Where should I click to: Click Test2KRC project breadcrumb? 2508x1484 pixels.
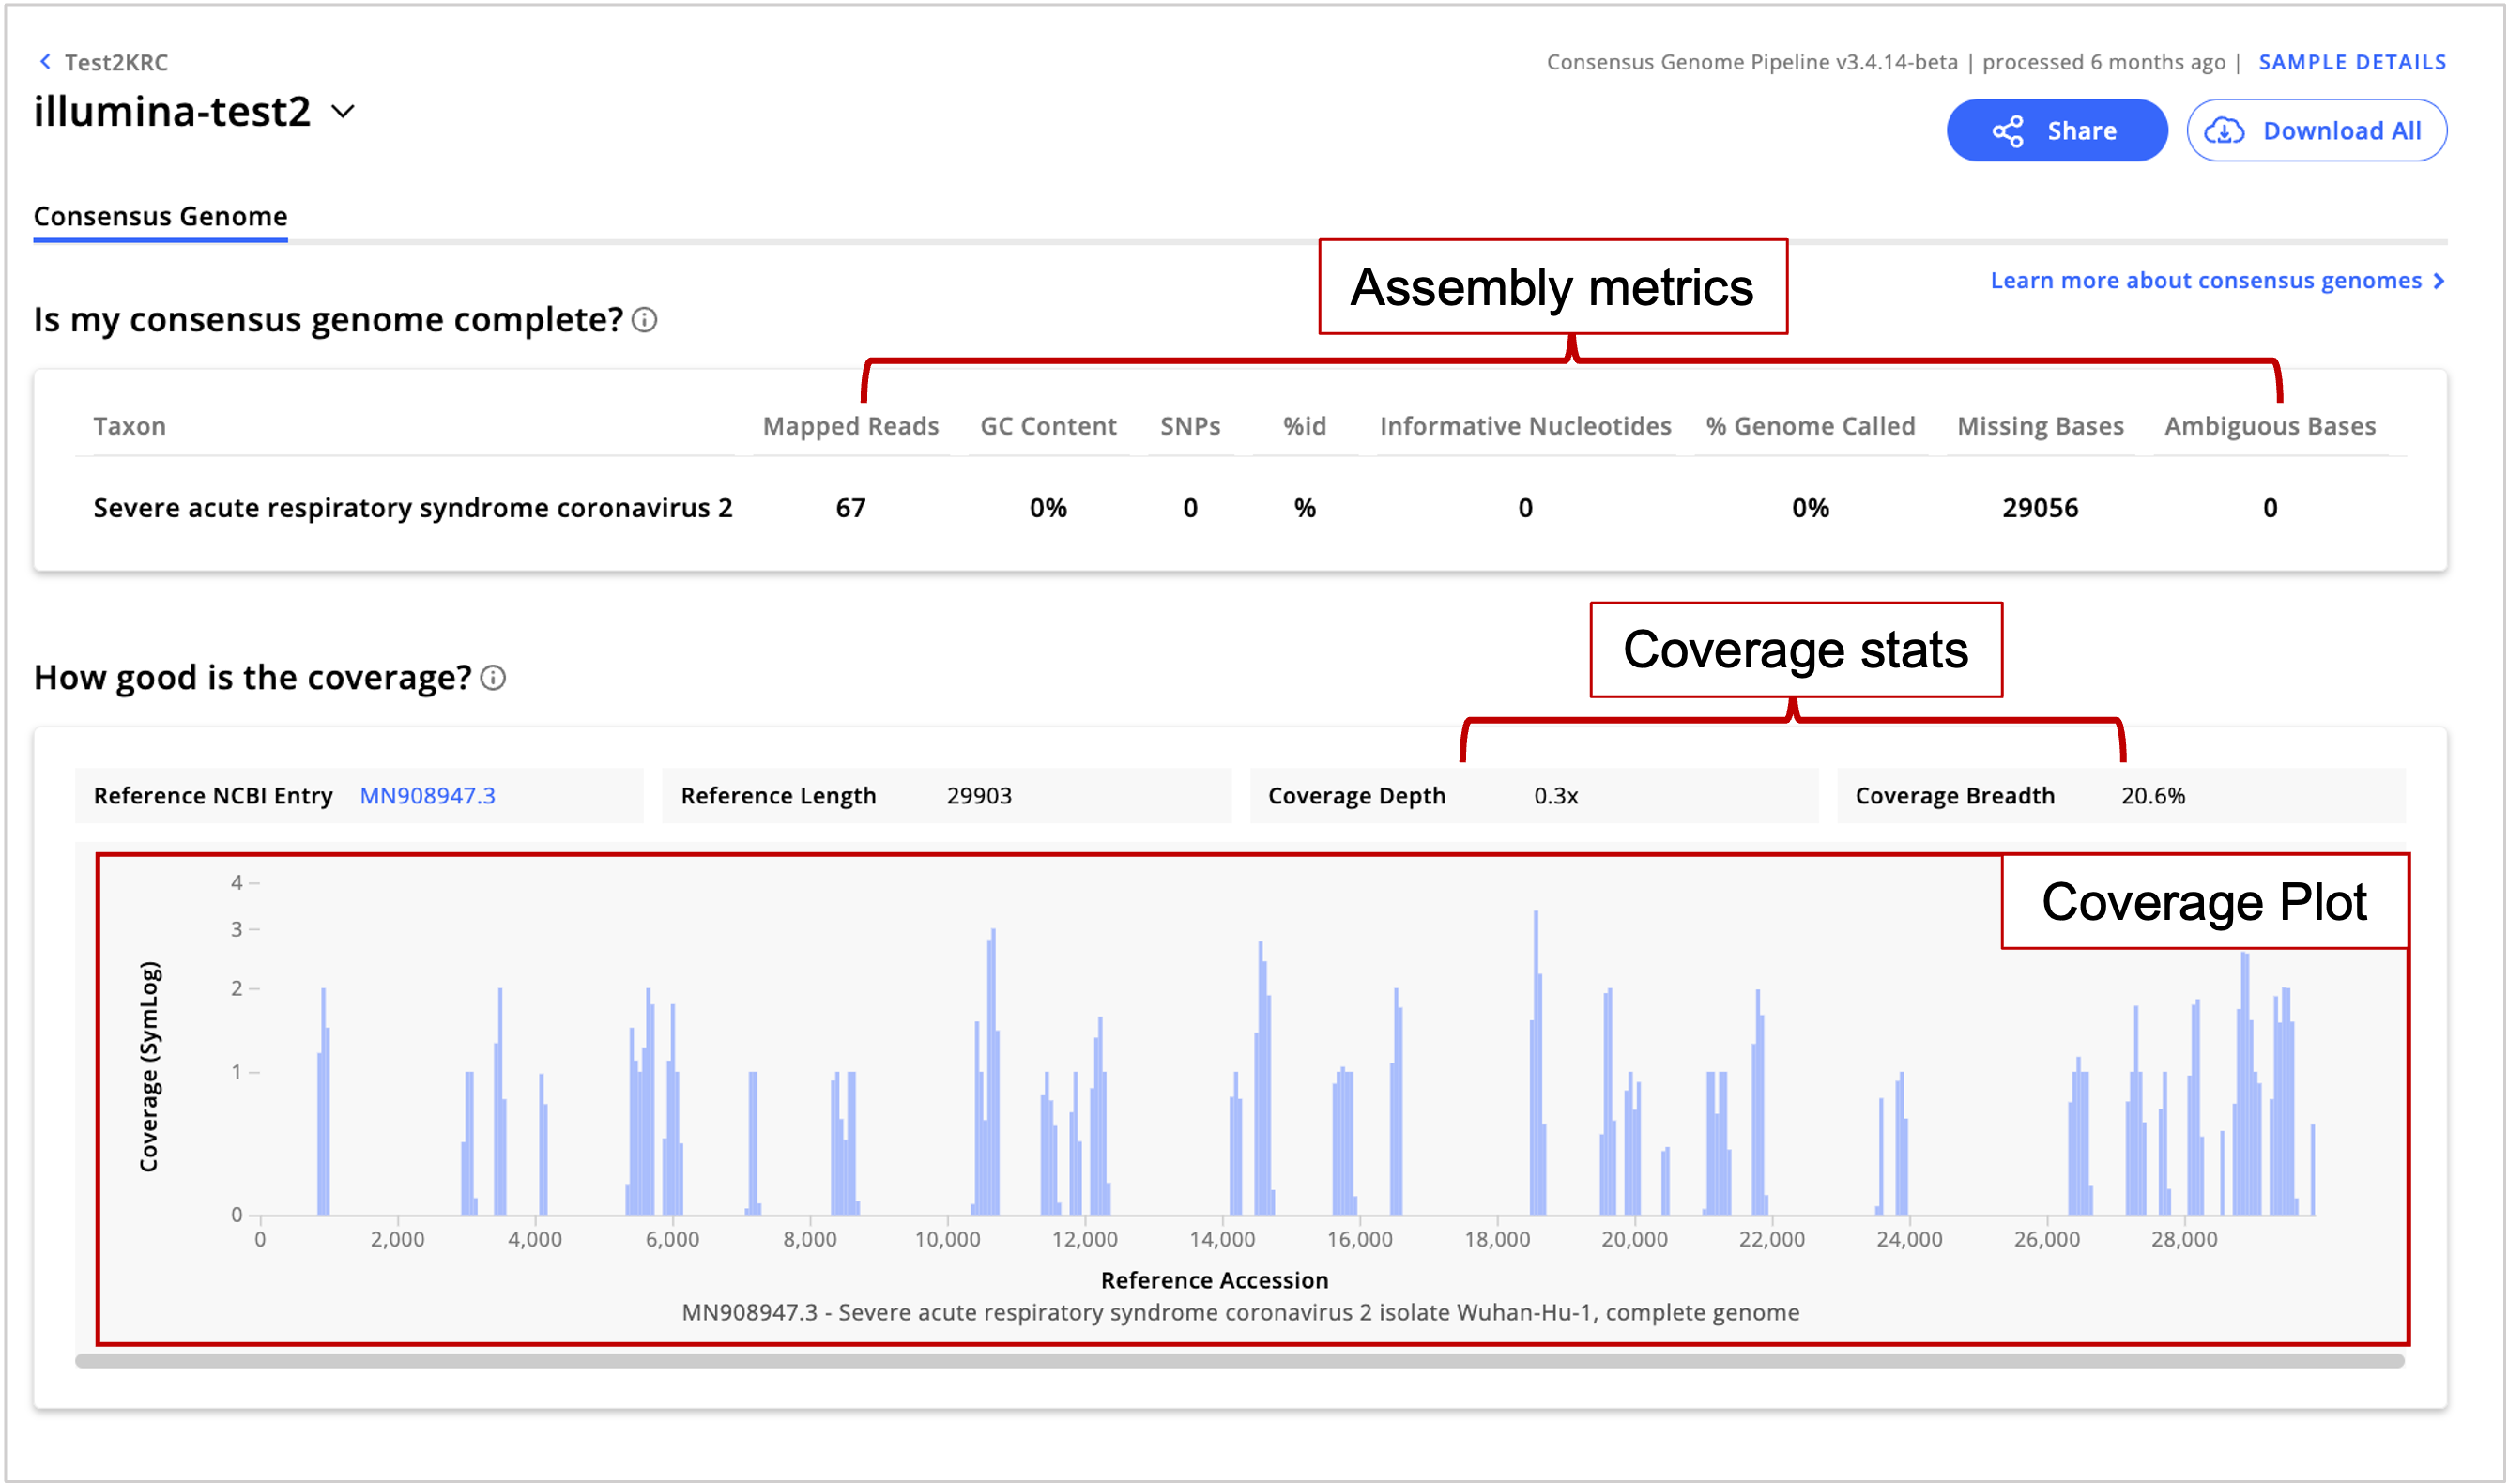(x=116, y=62)
